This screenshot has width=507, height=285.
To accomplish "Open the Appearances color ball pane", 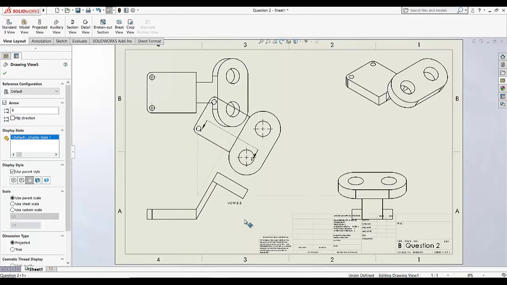I will 503,88.
